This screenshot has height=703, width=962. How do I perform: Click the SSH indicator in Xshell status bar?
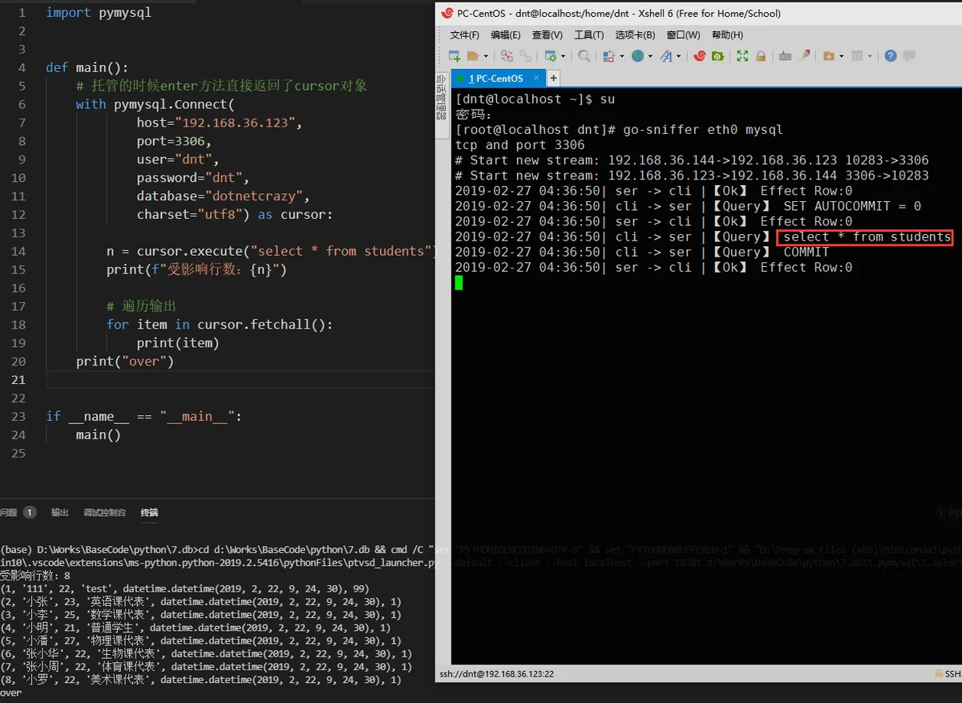coord(948,674)
